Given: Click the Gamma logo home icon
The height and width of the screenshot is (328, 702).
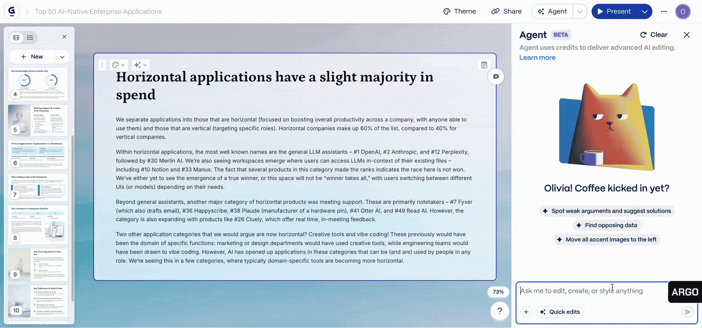Looking at the screenshot, I should (x=12, y=11).
